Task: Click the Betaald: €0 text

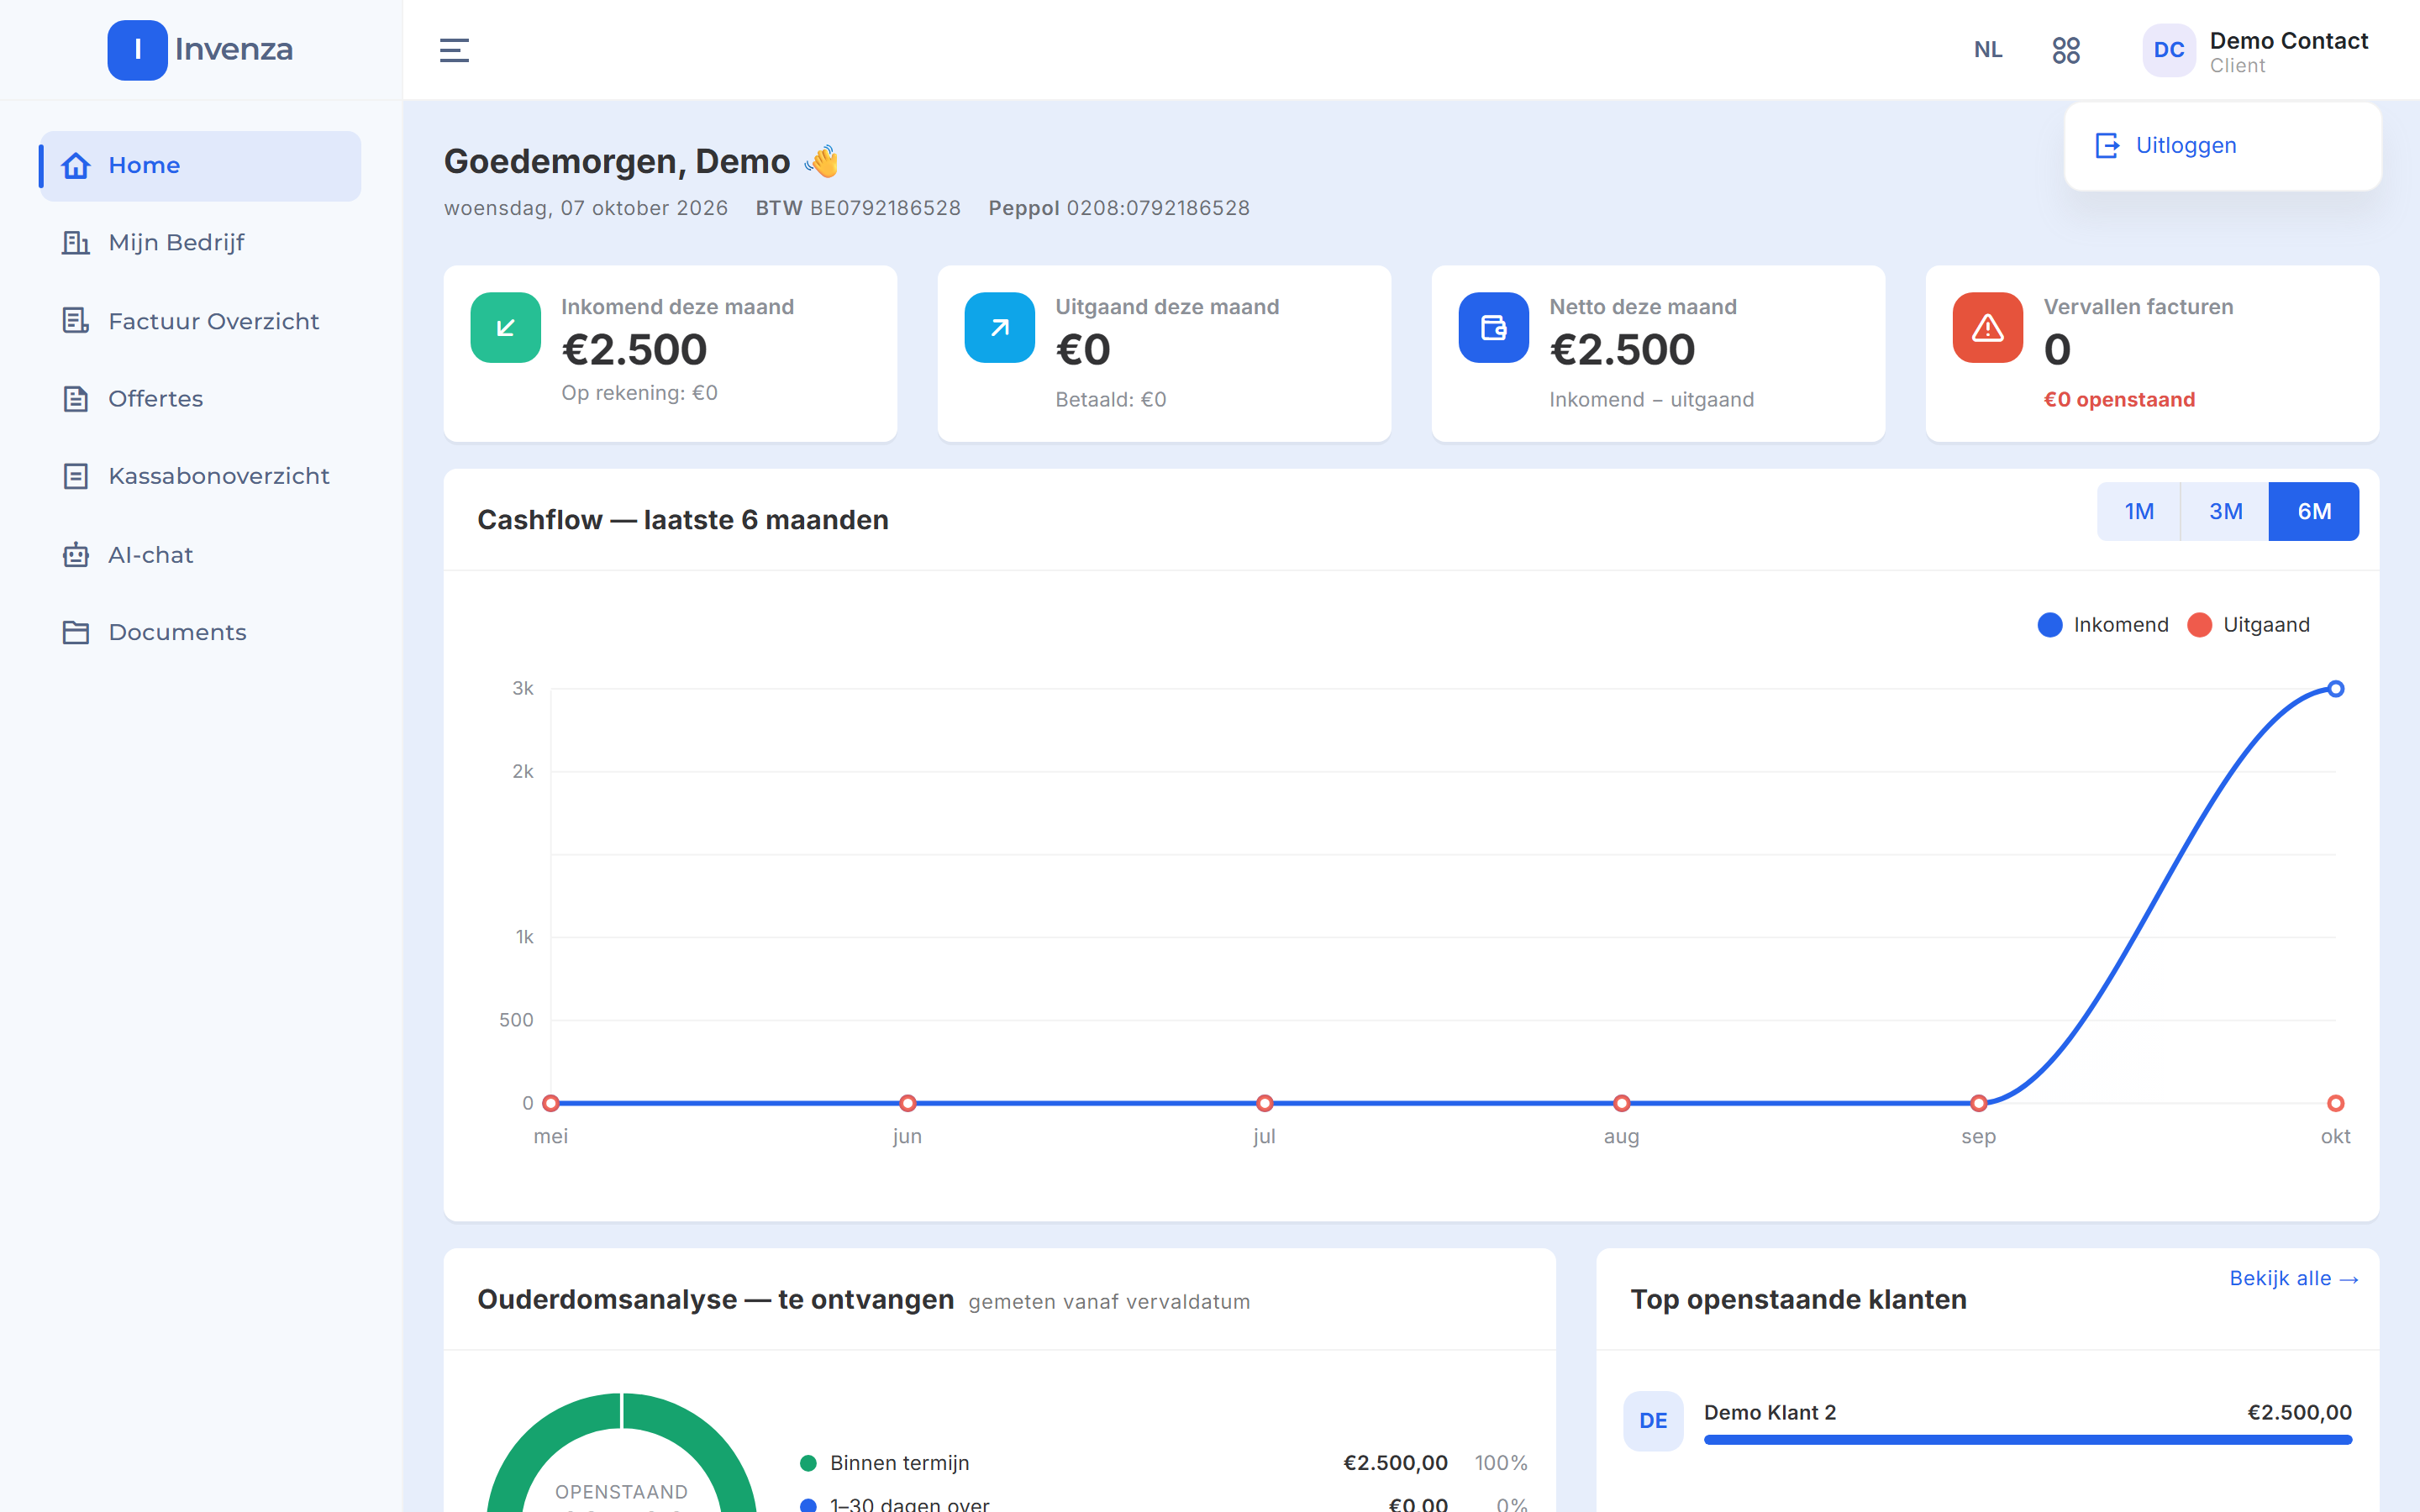Action: pyautogui.click(x=1110, y=400)
